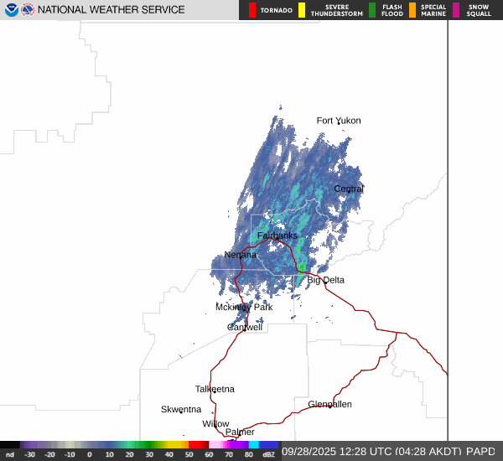This screenshot has height=461, width=503.
Task: Click the NOAA logo
Action: (11, 10)
